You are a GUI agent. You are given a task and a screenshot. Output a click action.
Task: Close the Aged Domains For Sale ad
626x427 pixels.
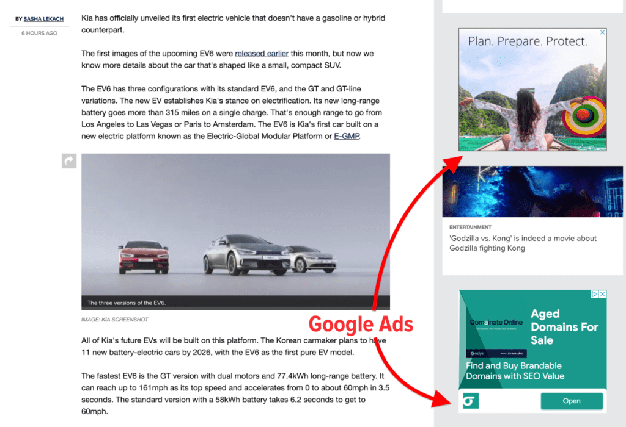point(603,294)
